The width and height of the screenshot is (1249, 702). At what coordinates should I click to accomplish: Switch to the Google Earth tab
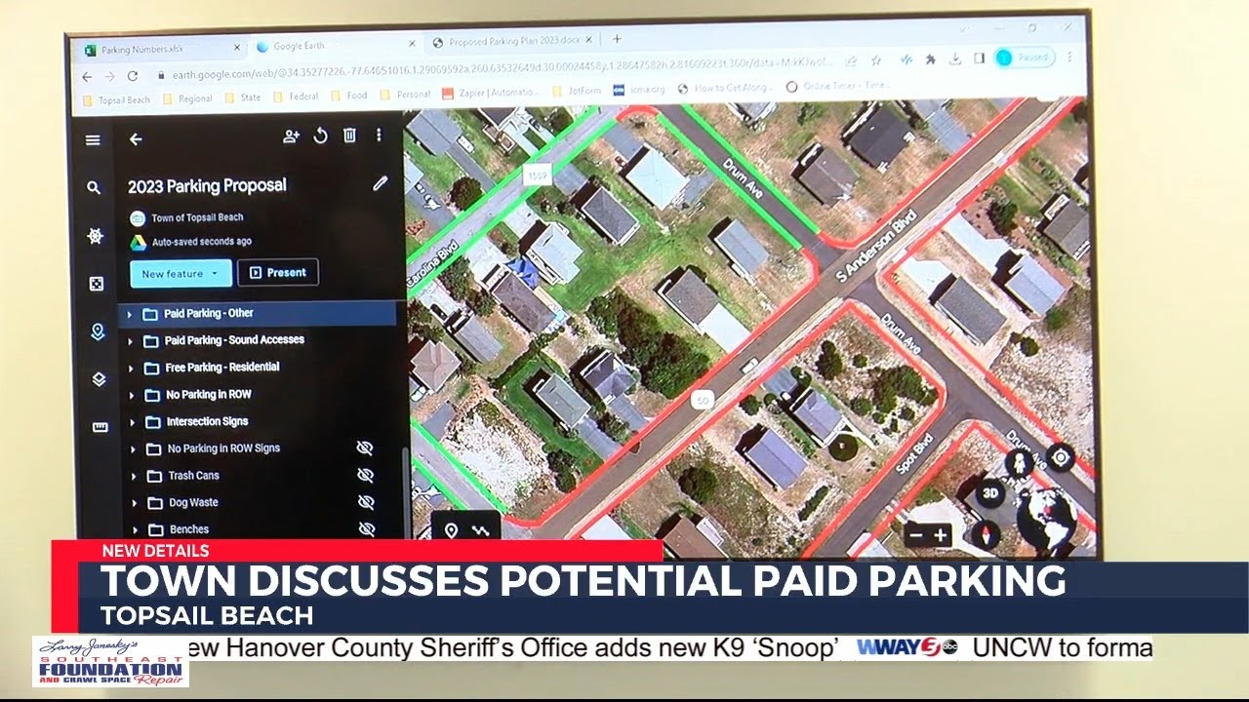click(x=335, y=45)
